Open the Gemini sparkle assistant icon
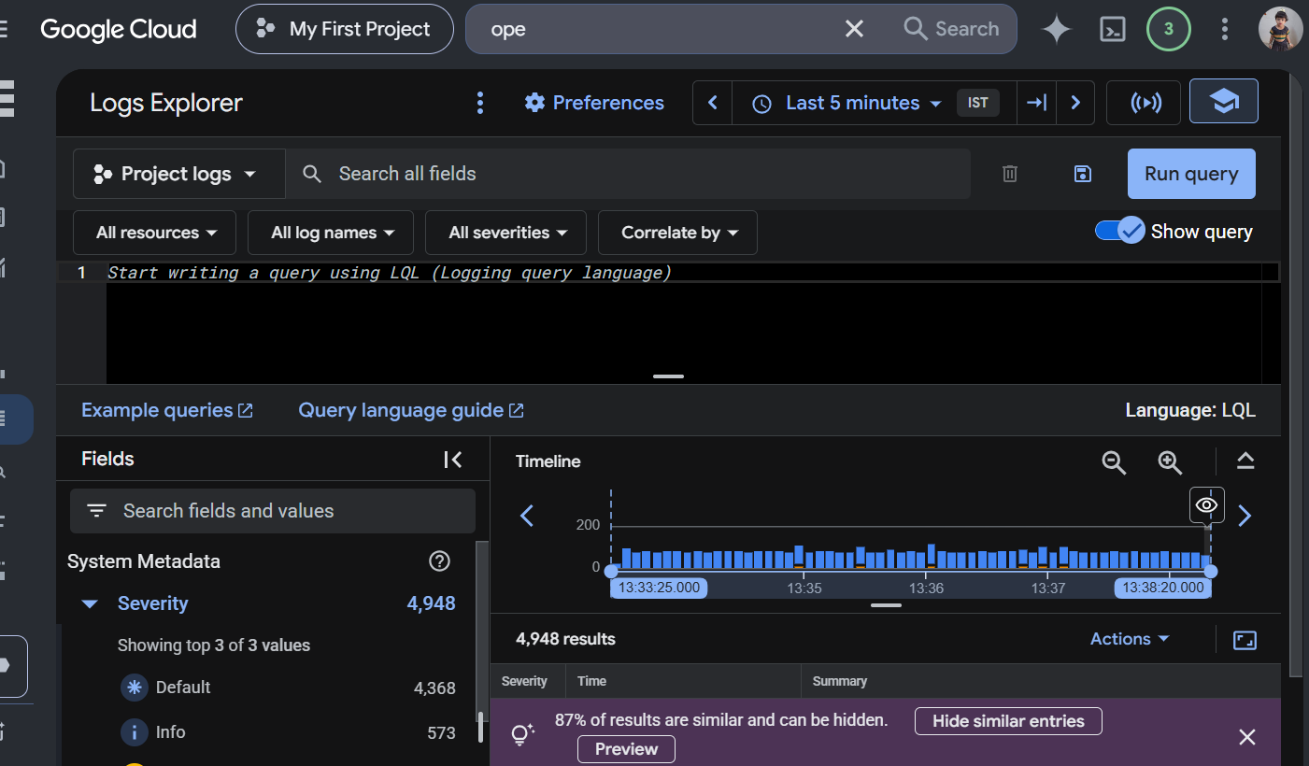The width and height of the screenshot is (1309, 766). (x=1057, y=29)
